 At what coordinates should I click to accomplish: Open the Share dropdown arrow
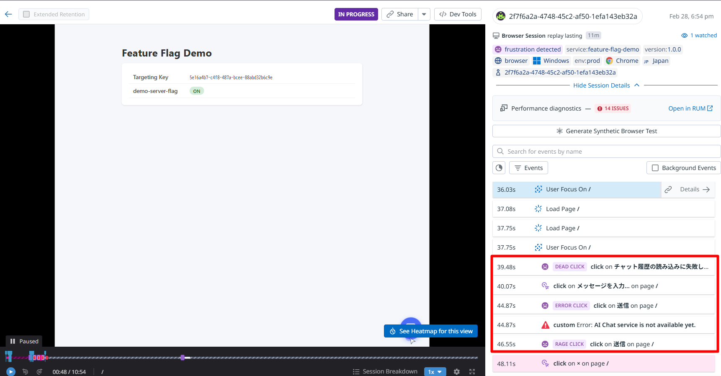click(424, 14)
